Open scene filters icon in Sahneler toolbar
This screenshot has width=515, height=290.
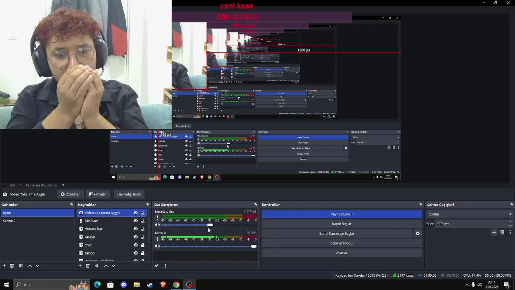(21, 266)
